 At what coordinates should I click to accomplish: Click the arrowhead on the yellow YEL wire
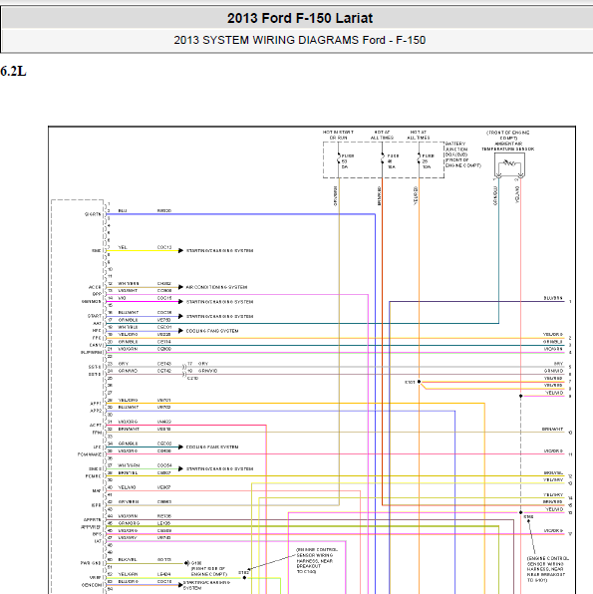[x=180, y=251]
